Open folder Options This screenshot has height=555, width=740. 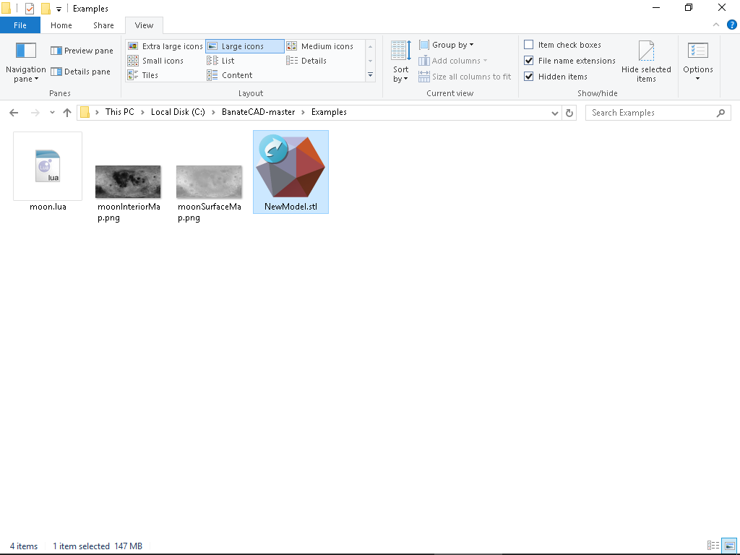(x=697, y=62)
